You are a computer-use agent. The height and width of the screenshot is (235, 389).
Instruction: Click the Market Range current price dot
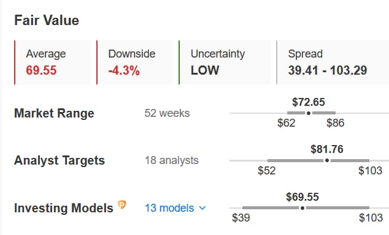(x=309, y=113)
